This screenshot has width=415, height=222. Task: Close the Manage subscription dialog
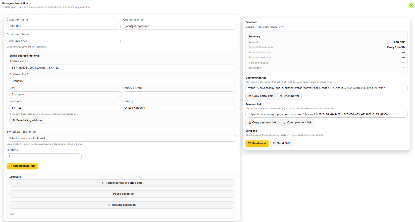pyautogui.click(x=411, y=5)
